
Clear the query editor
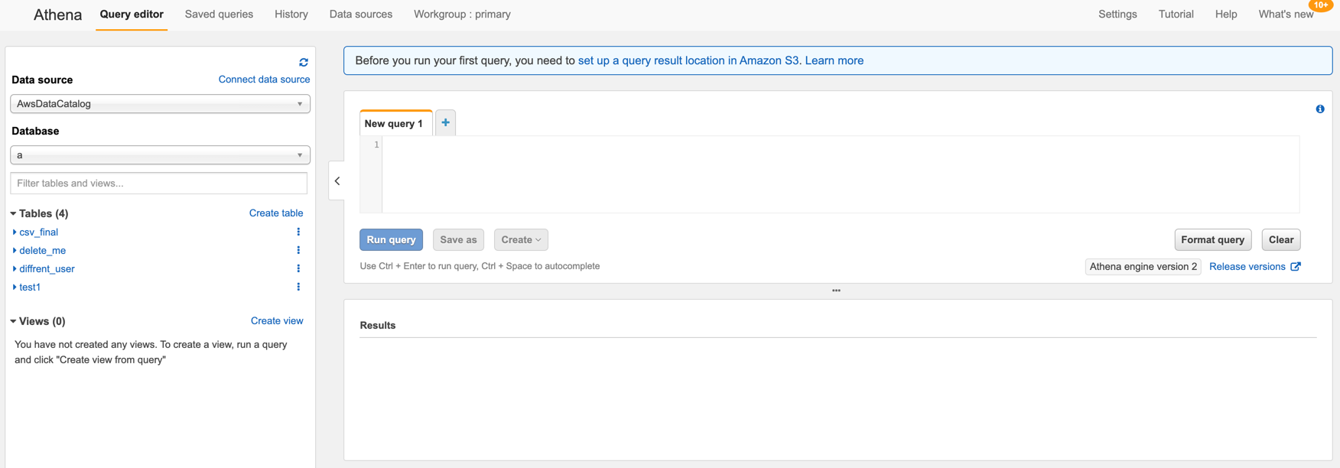[x=1281, y=239]
